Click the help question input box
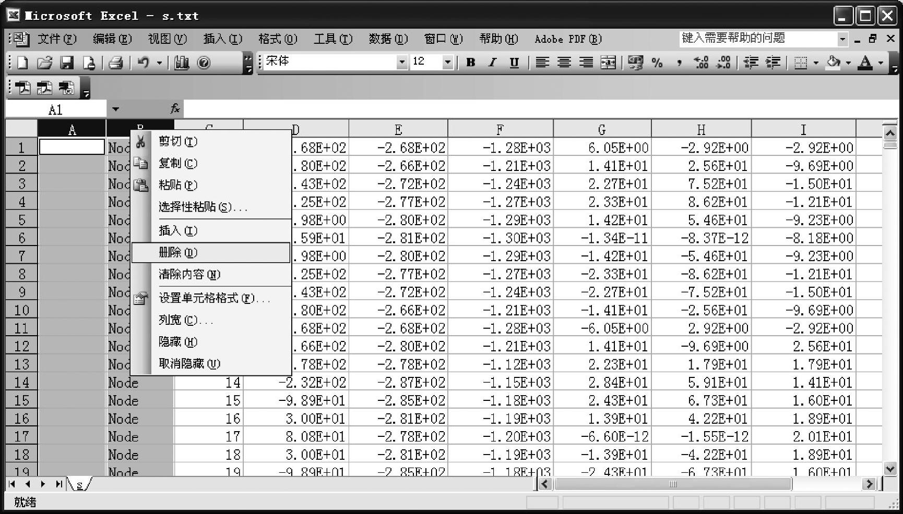The width and height of the screenshot is (903, 514). 758,39
